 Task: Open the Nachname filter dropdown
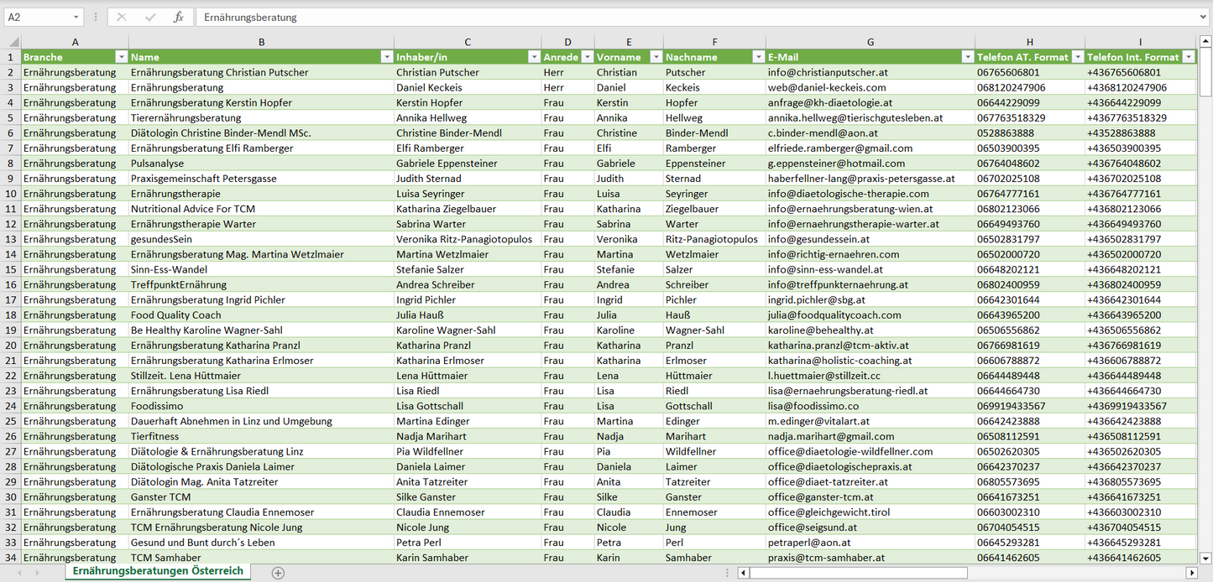758,57
